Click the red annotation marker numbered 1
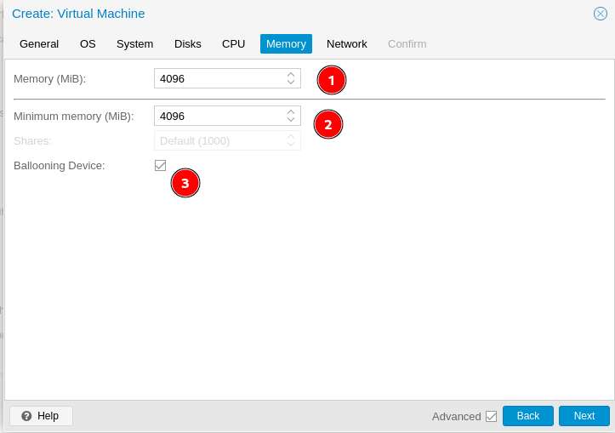615x433 pixels. 332,80
